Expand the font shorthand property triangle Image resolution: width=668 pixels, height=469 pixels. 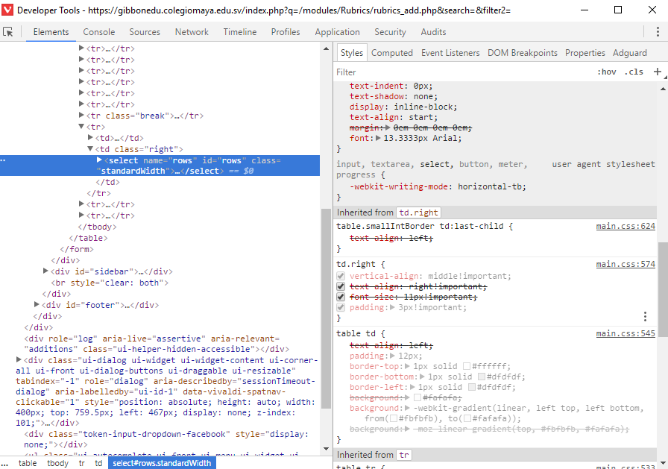[378, 138]
